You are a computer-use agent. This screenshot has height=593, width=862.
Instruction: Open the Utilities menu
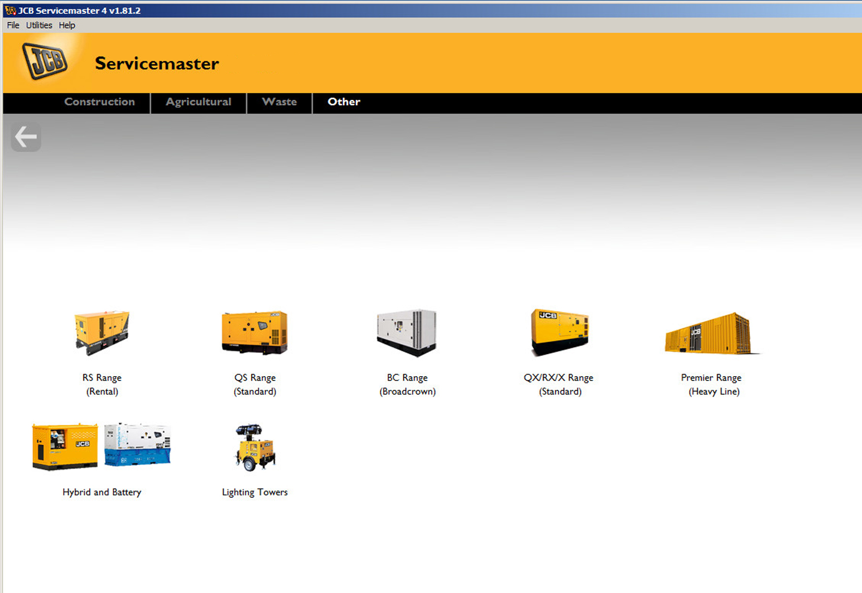(x=39, y=25)
